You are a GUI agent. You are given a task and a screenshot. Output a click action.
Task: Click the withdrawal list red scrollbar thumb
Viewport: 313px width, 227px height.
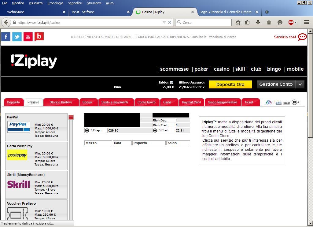coord(71,117)
